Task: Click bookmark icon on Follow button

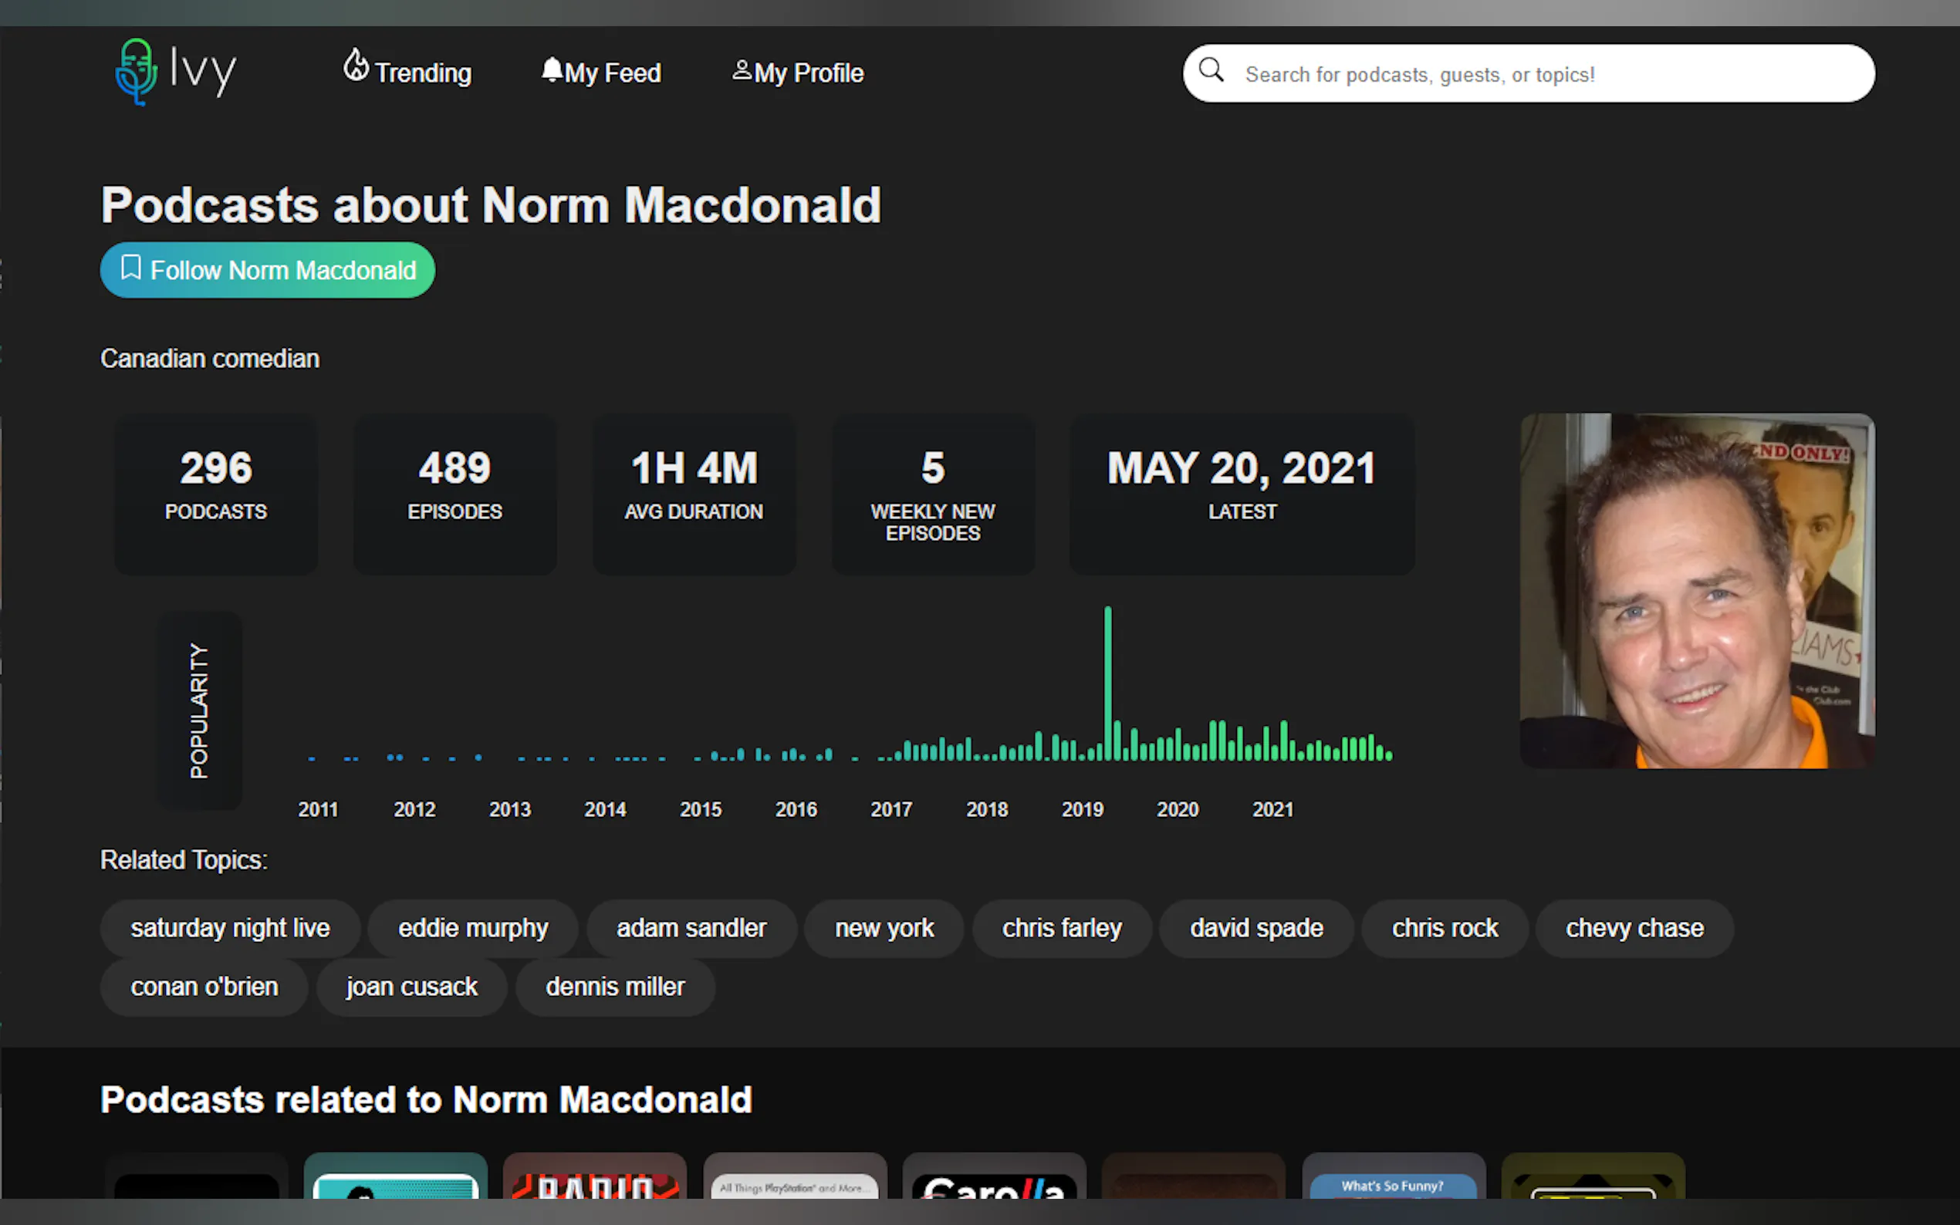Action: point(130,268)
